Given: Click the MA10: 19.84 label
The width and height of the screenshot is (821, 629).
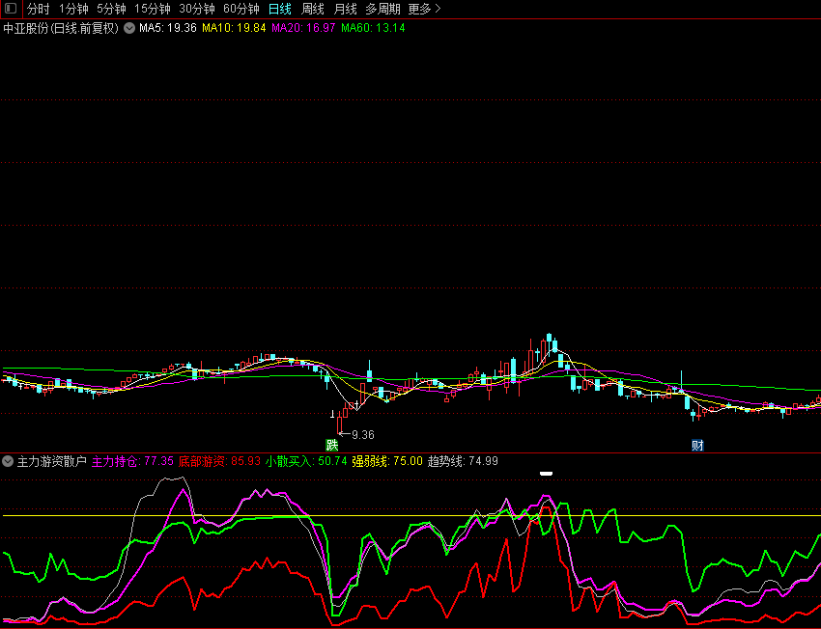Looking at the screenshot, I should pyautogui.click(x=234, y=28).
